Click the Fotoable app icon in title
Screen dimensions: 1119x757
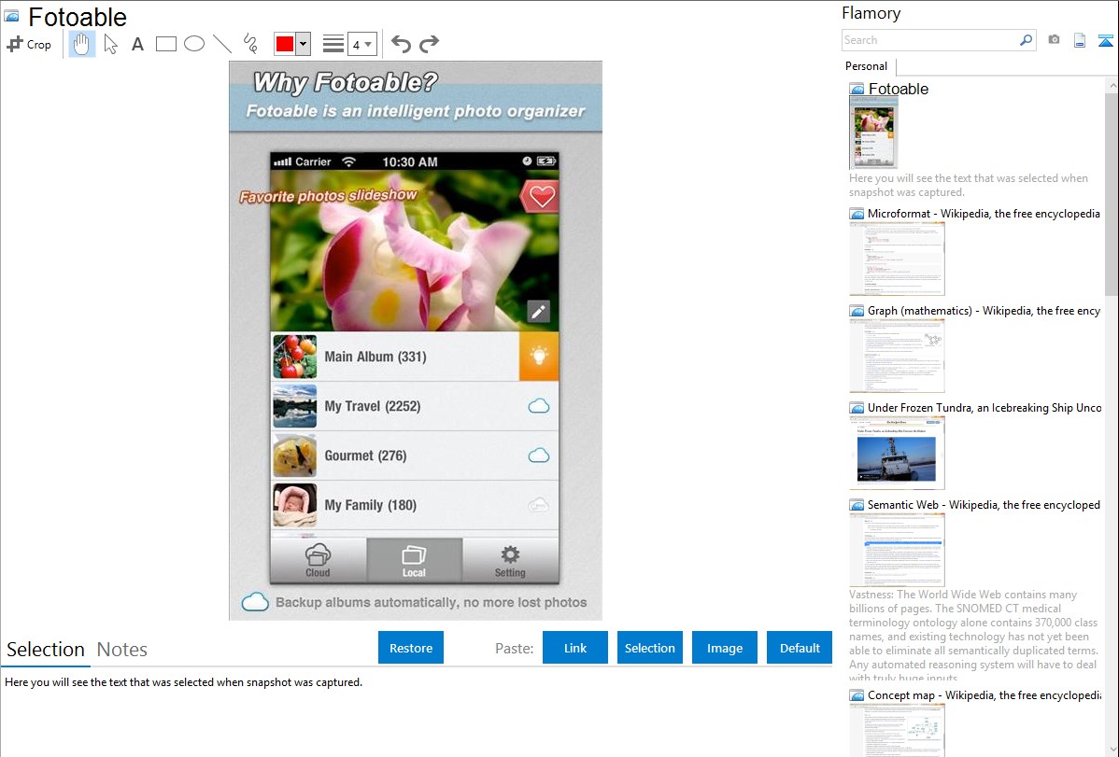pos(11,16)
